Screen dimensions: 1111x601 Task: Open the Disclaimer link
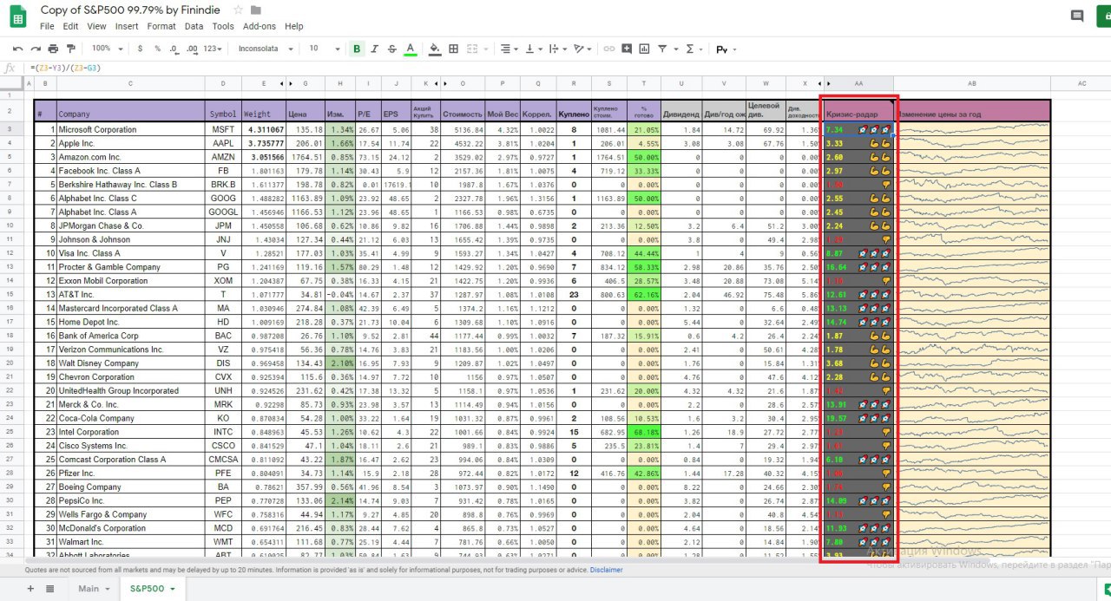(x=607, y=570)
